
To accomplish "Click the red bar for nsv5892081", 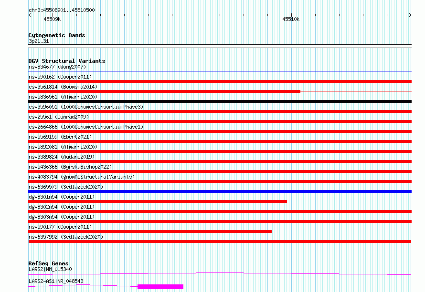I will tap(220, 151).
